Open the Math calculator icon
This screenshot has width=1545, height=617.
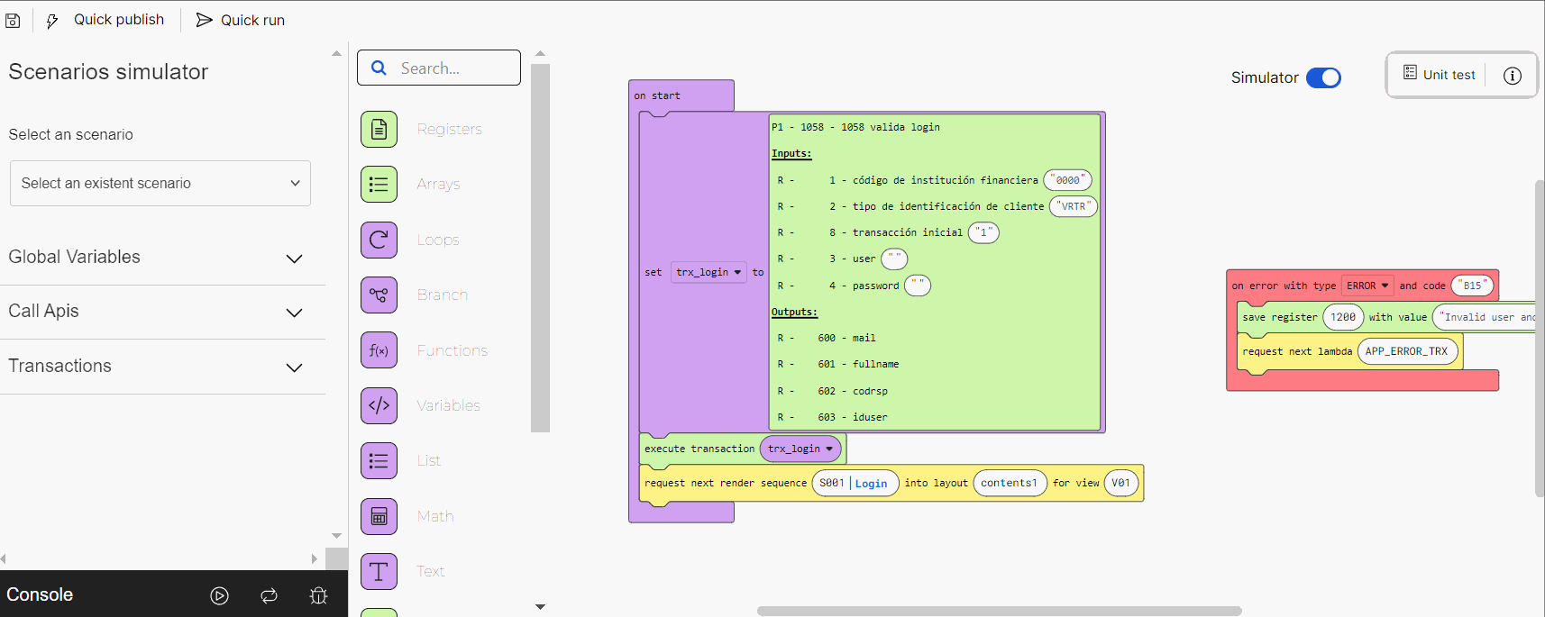tap(379, 516)
